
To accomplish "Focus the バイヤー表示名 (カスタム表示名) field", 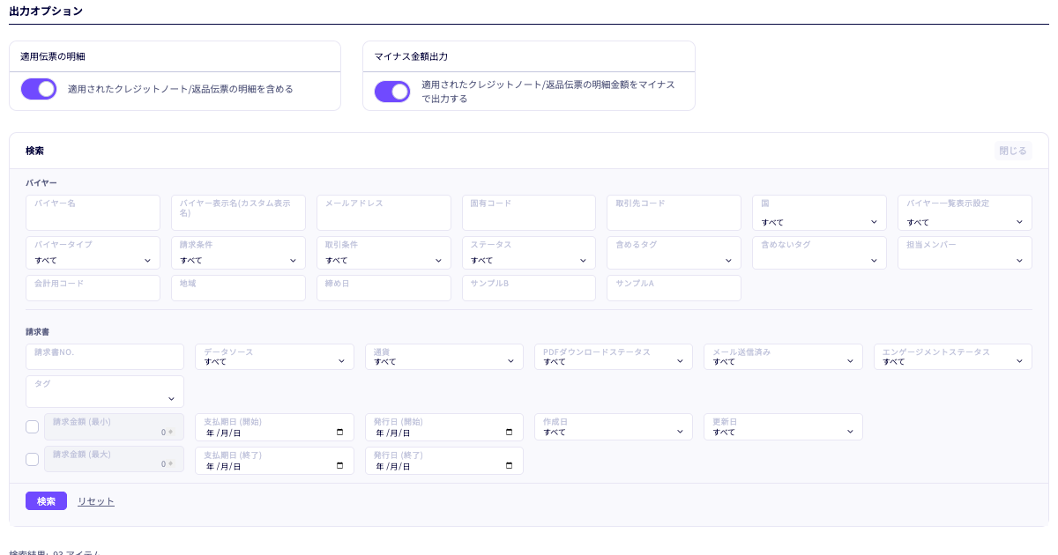I will tap(238, 213).
